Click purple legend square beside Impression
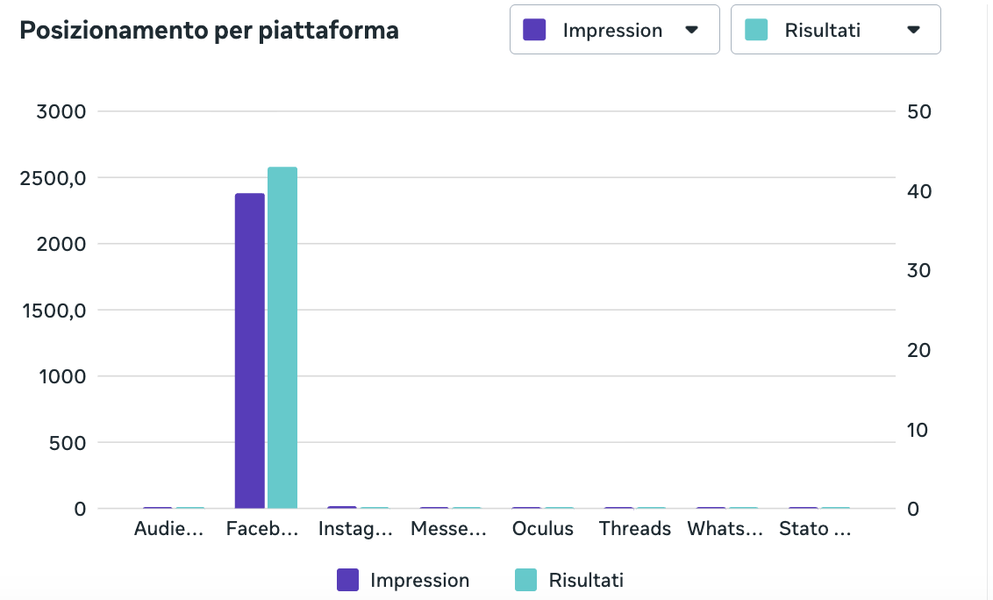This screenshot has width=993, height=600. point(347,580)
